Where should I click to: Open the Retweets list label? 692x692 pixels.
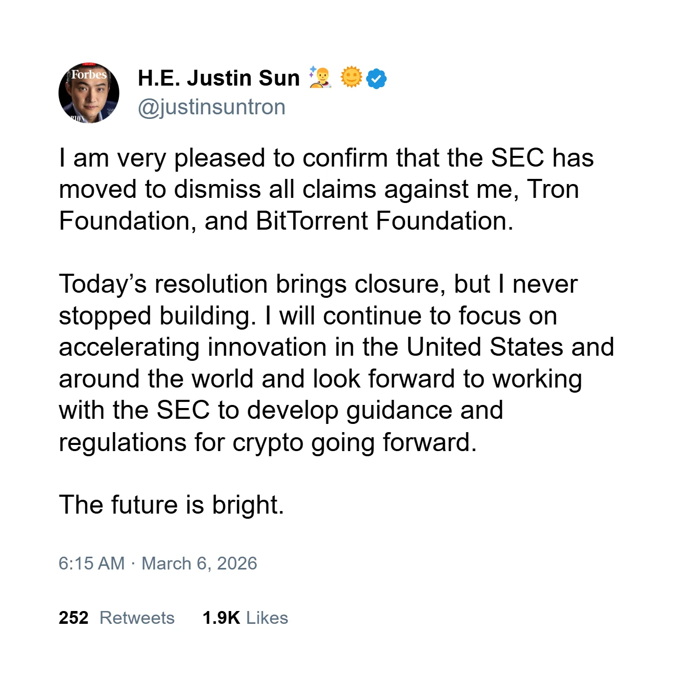137,618
